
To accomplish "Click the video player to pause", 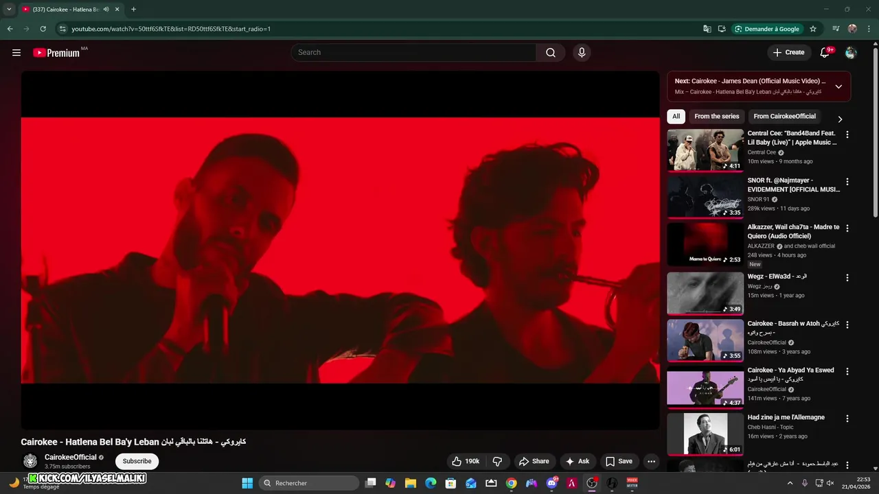I will (340, 250).
